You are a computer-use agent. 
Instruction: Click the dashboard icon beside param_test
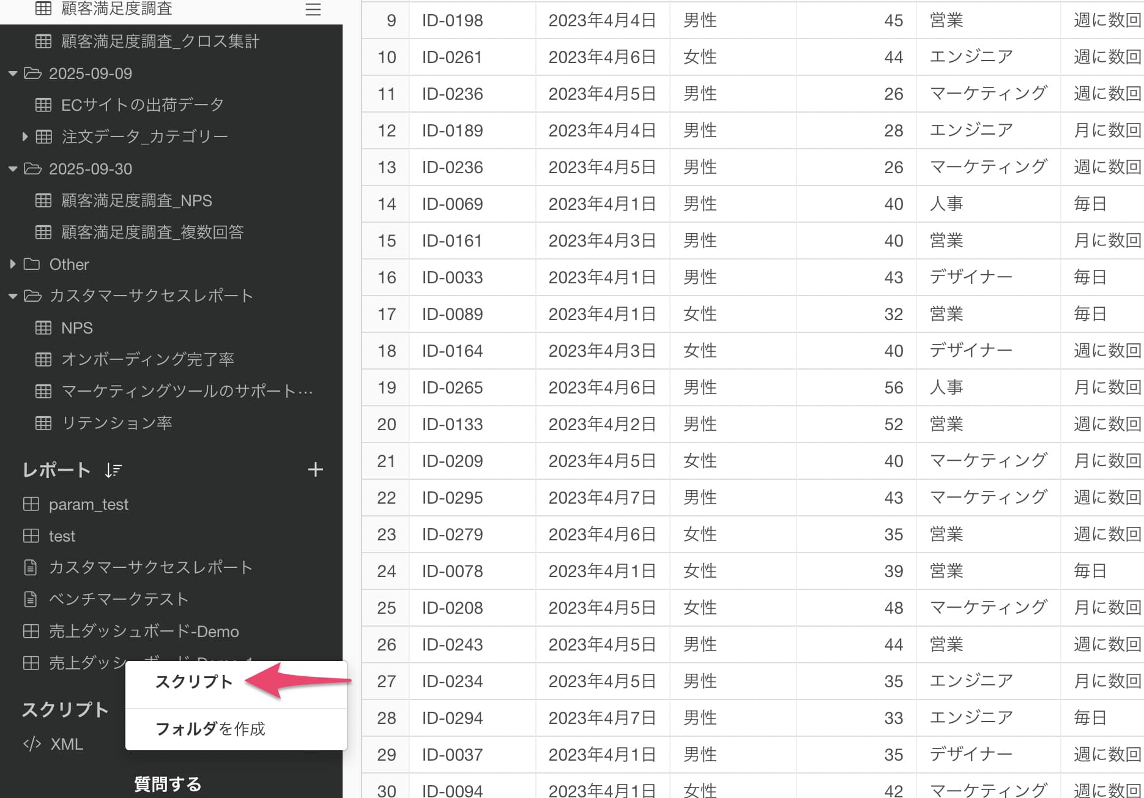31,504
